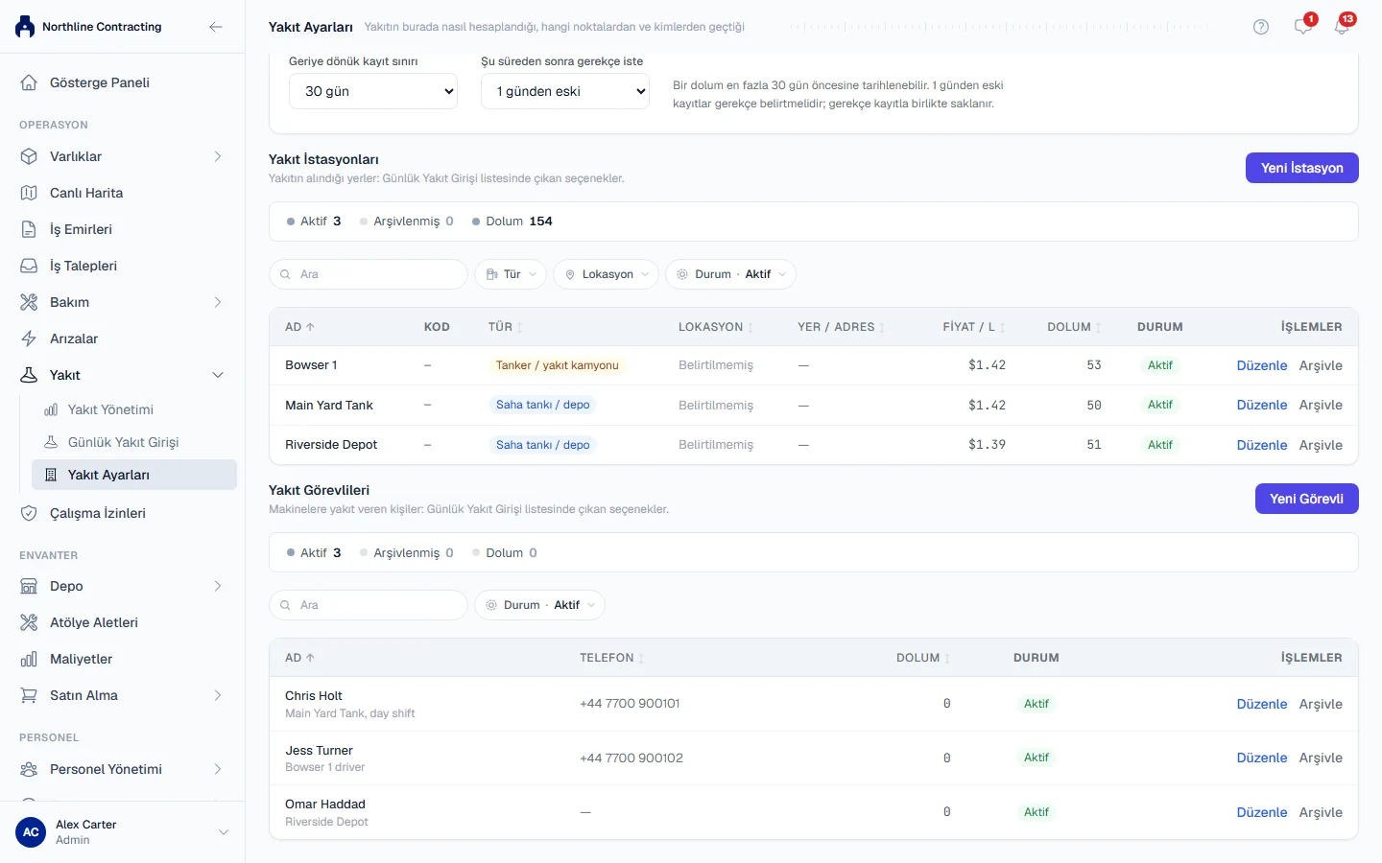The image size is (1382, 863).
Task: Sort stations by FİYAT / L column
Action: click(973, 327)
